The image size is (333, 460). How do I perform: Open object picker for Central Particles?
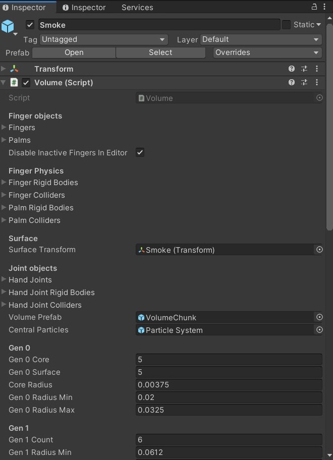pos(319,330)
